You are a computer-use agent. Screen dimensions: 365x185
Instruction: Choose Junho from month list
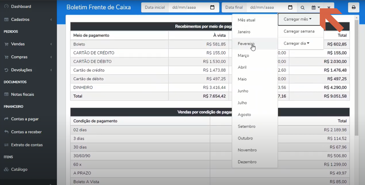pos(255,91)
